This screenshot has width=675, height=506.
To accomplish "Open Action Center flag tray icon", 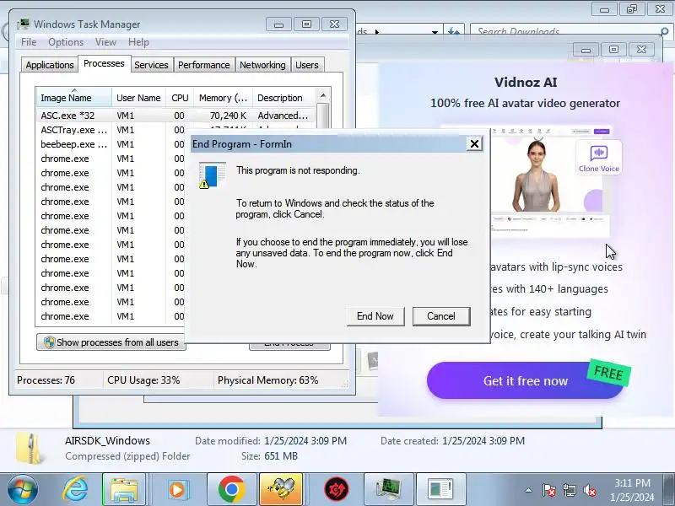I will pos(548,490).
